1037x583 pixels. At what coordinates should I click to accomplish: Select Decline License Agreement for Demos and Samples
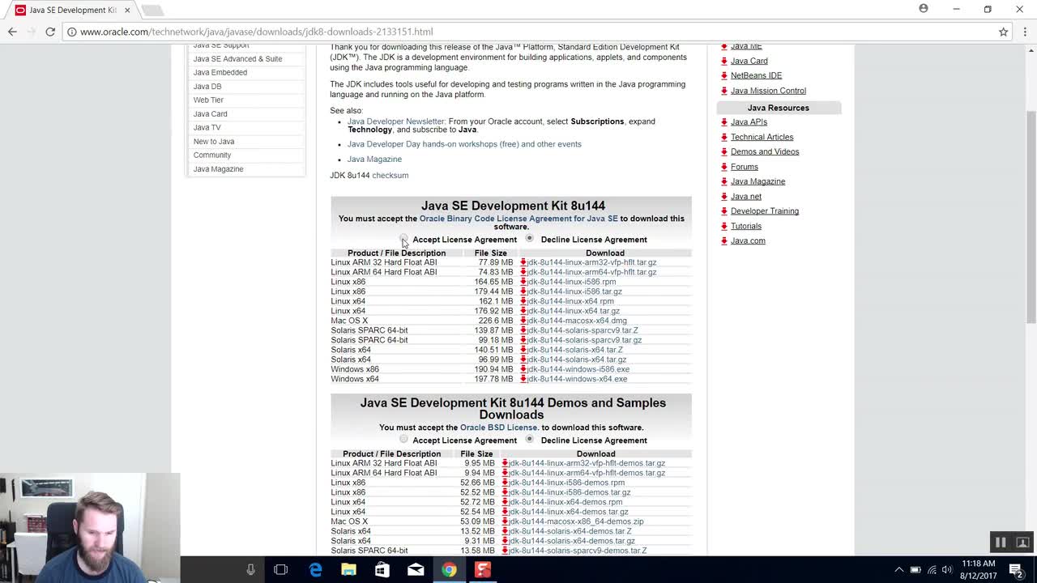(530, 439)
